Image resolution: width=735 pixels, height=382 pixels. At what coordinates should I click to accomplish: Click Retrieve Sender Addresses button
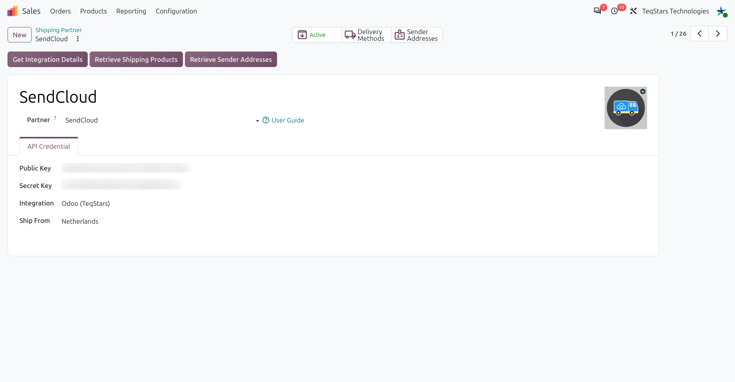coord(231,60)
